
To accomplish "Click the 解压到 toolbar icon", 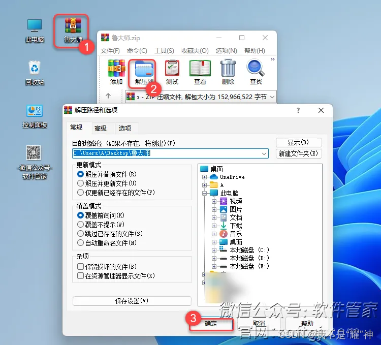I will click(x=144, y=72).
